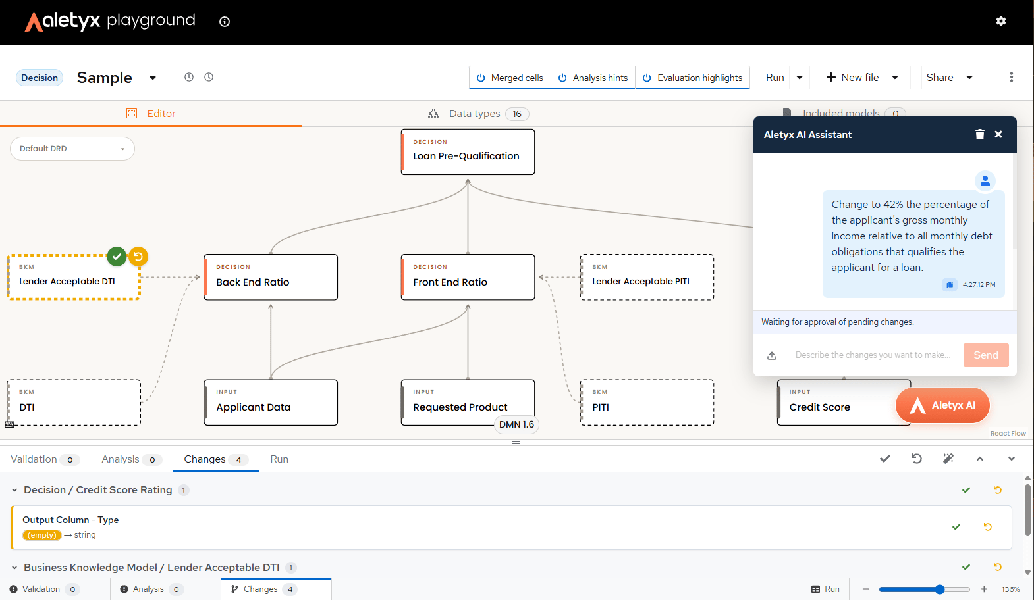Toggle Merged cells option
The image size is (1034, 600).
[x=510, y=78]
